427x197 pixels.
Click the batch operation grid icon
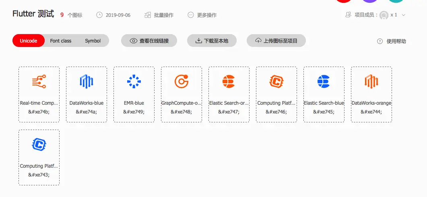tap(148, 15)
